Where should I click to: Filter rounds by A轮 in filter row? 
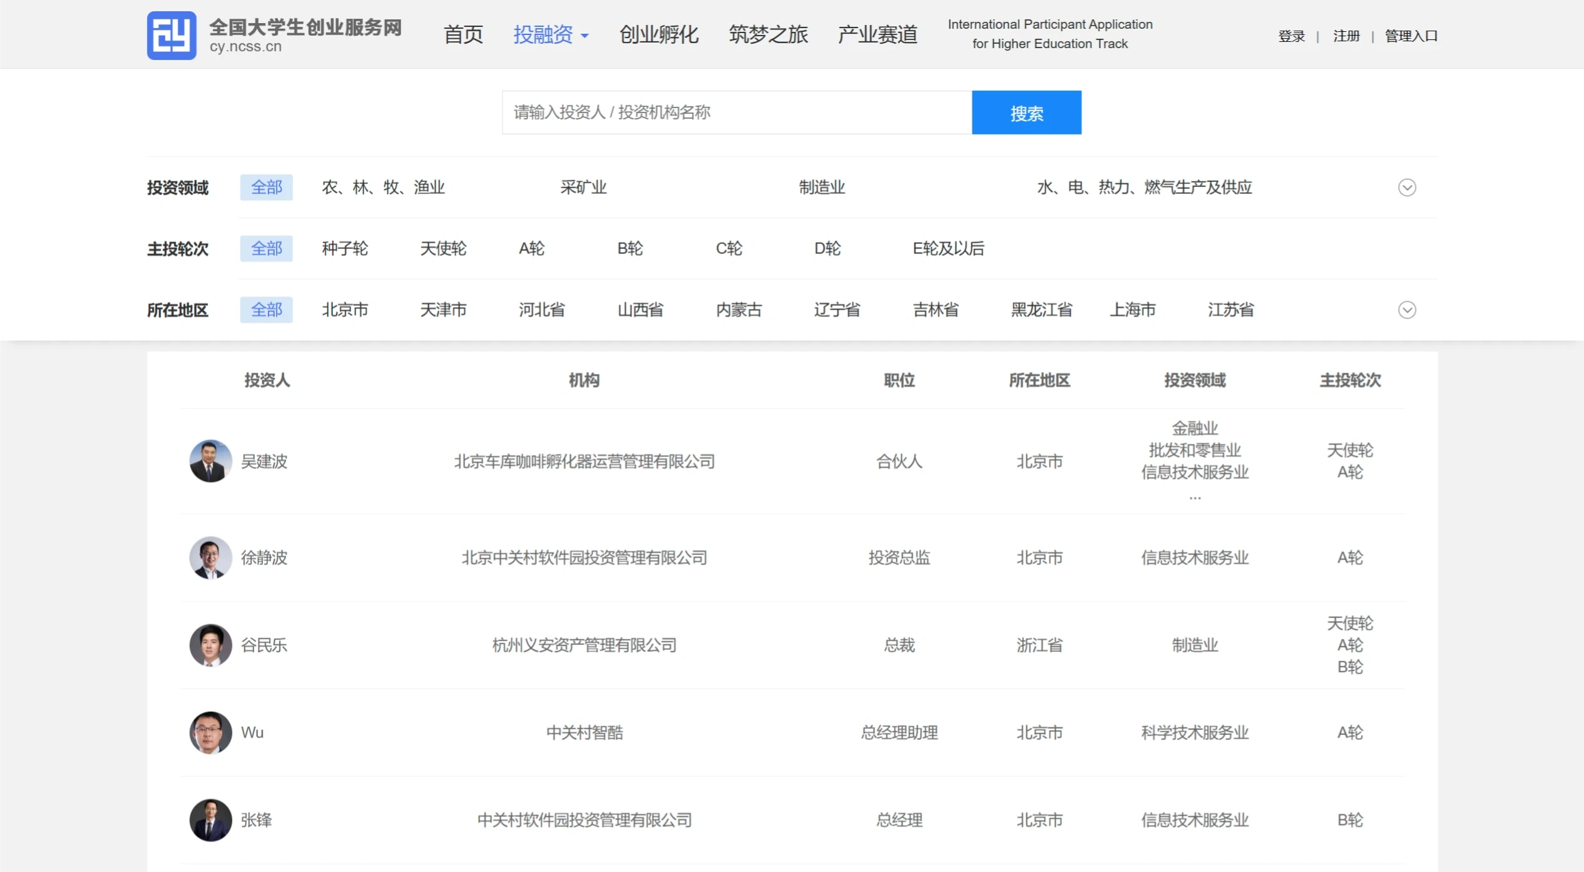tap(532, 249)
